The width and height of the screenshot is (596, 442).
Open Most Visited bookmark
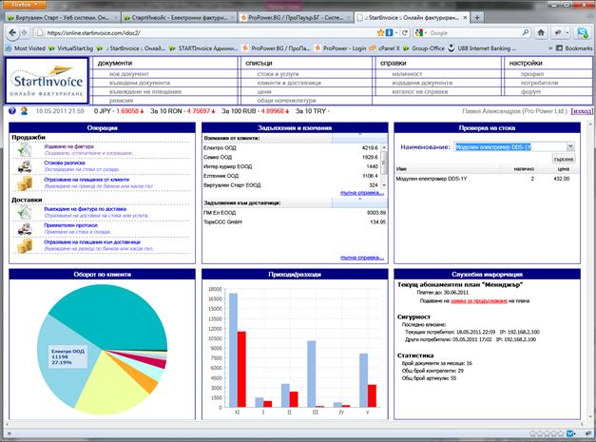pos(26,48)
